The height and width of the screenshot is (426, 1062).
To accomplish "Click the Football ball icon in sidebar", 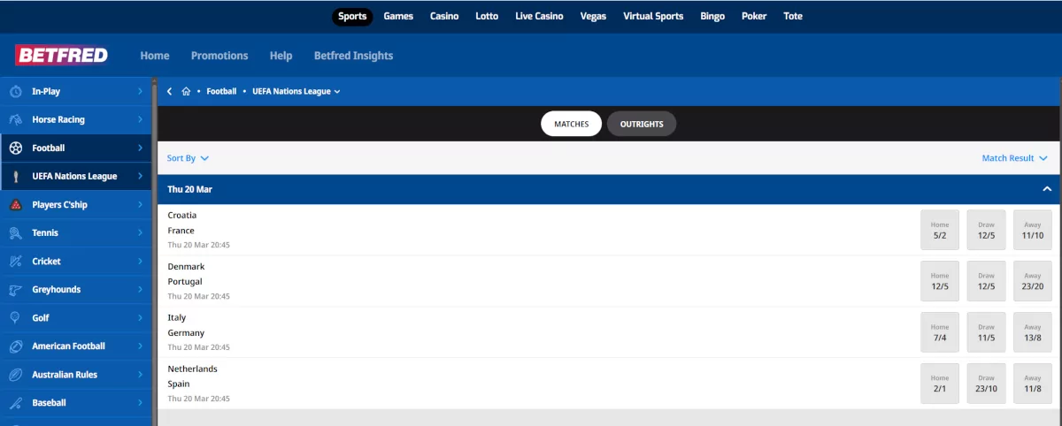I will 16,148.
